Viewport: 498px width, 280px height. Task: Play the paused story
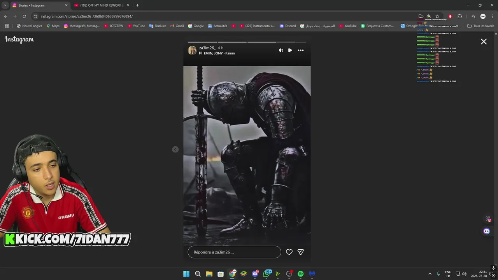[290, 50]
